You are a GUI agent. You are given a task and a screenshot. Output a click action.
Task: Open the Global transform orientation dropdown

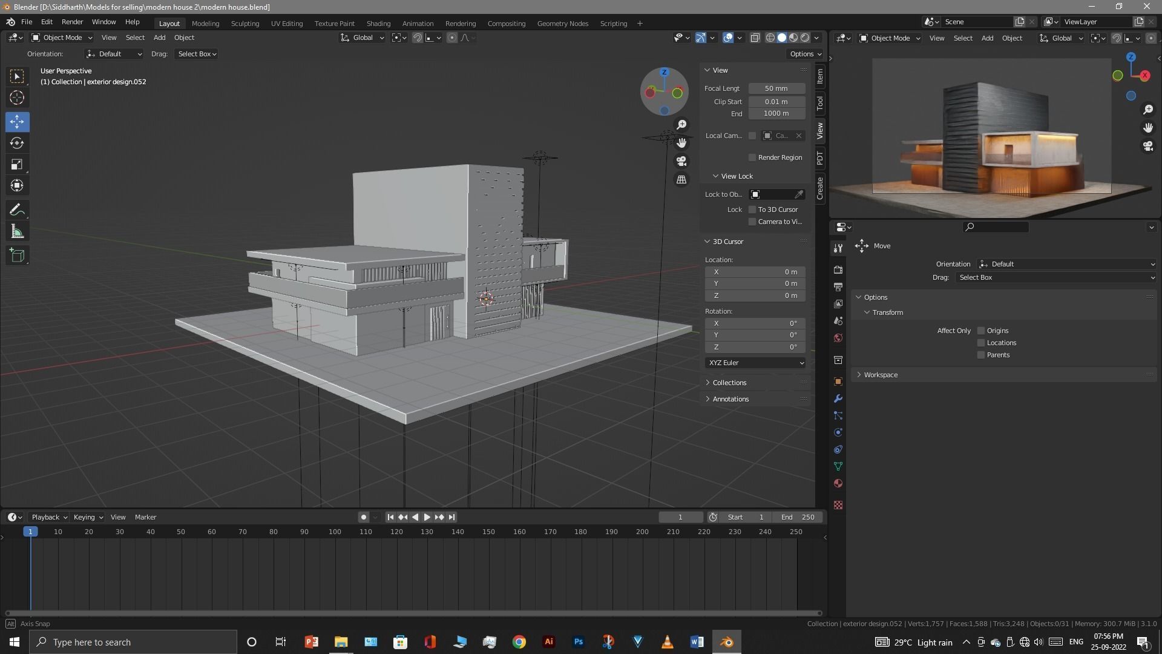363,38
